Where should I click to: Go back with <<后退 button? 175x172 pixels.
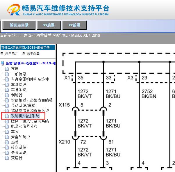(x=49, y=25)
